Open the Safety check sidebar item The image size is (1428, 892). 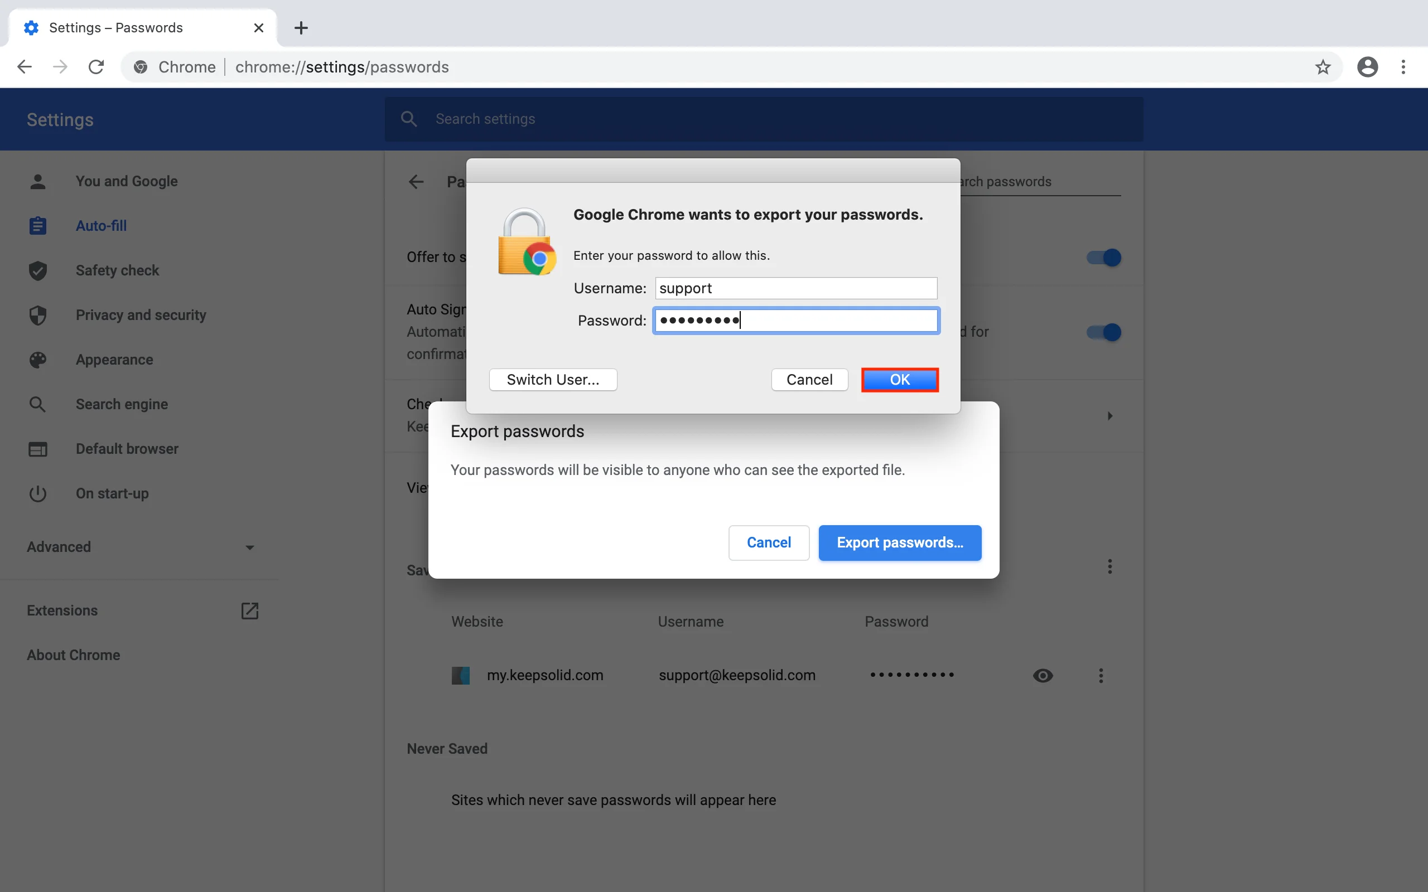coord(117,270)
